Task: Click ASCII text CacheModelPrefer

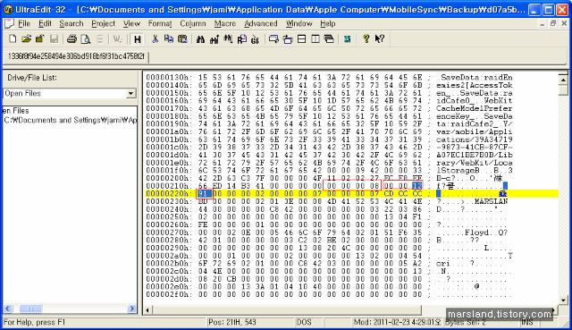Action: point(474,108)
